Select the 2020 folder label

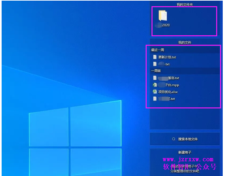click(163, 25)
